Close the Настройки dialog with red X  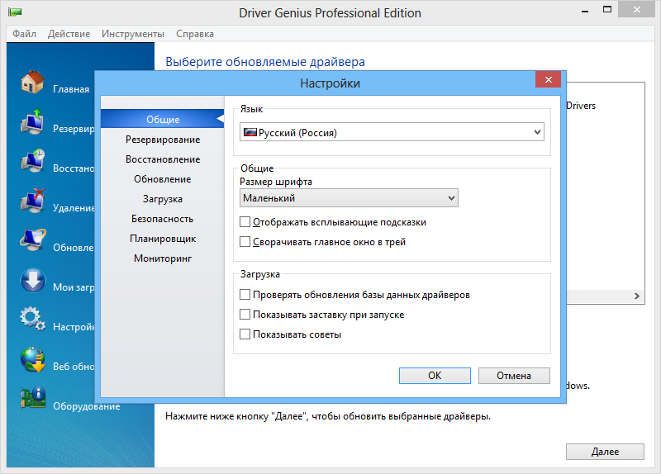548,79
